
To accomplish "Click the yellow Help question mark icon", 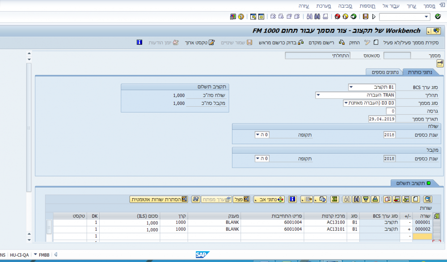I will tap(241, 17).
